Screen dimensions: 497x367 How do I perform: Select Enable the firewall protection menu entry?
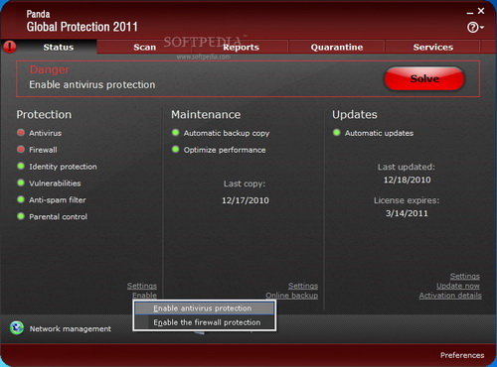pyautogui.click(x=205, y=322)
